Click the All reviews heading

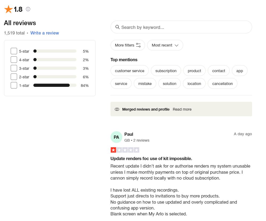[20, 23]
